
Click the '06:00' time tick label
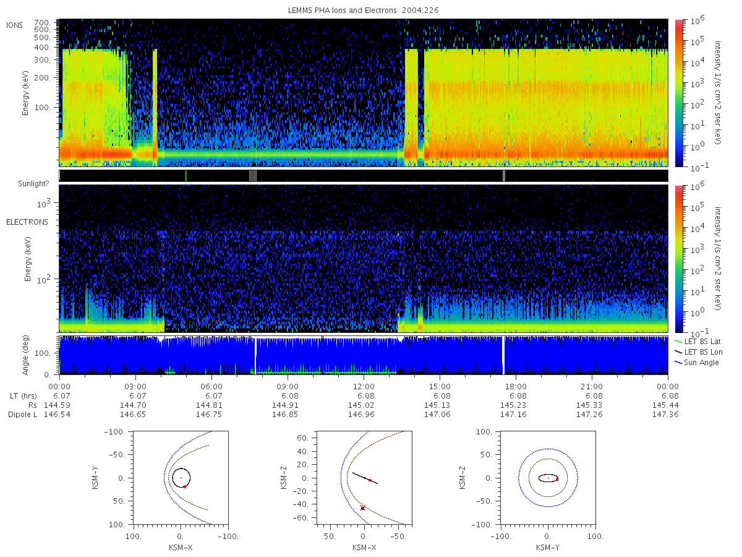coord(211,386)
